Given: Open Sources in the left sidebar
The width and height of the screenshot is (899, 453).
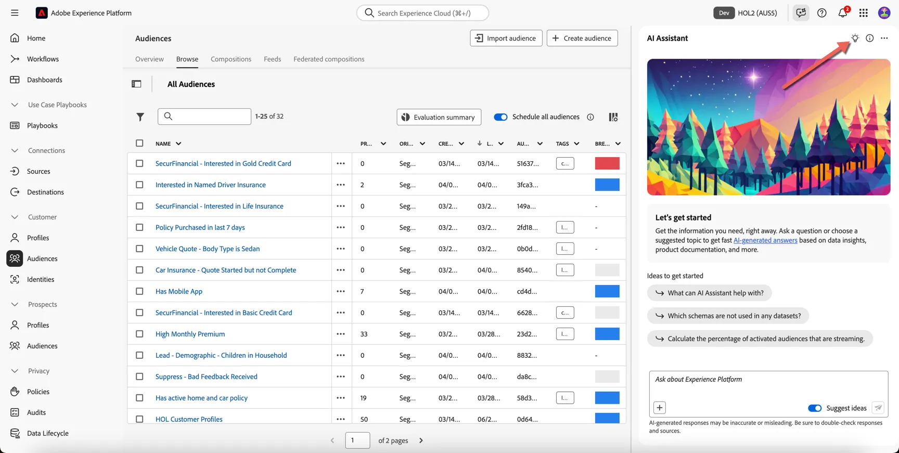Looking at the screenshot, I should coord(38,171).
